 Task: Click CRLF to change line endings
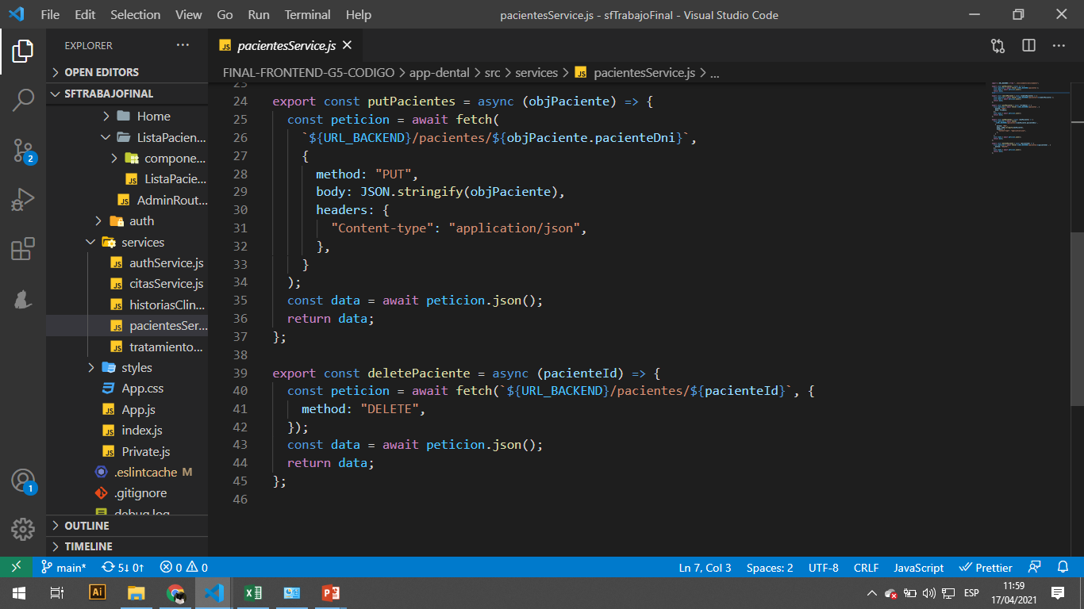coord(866,567)
